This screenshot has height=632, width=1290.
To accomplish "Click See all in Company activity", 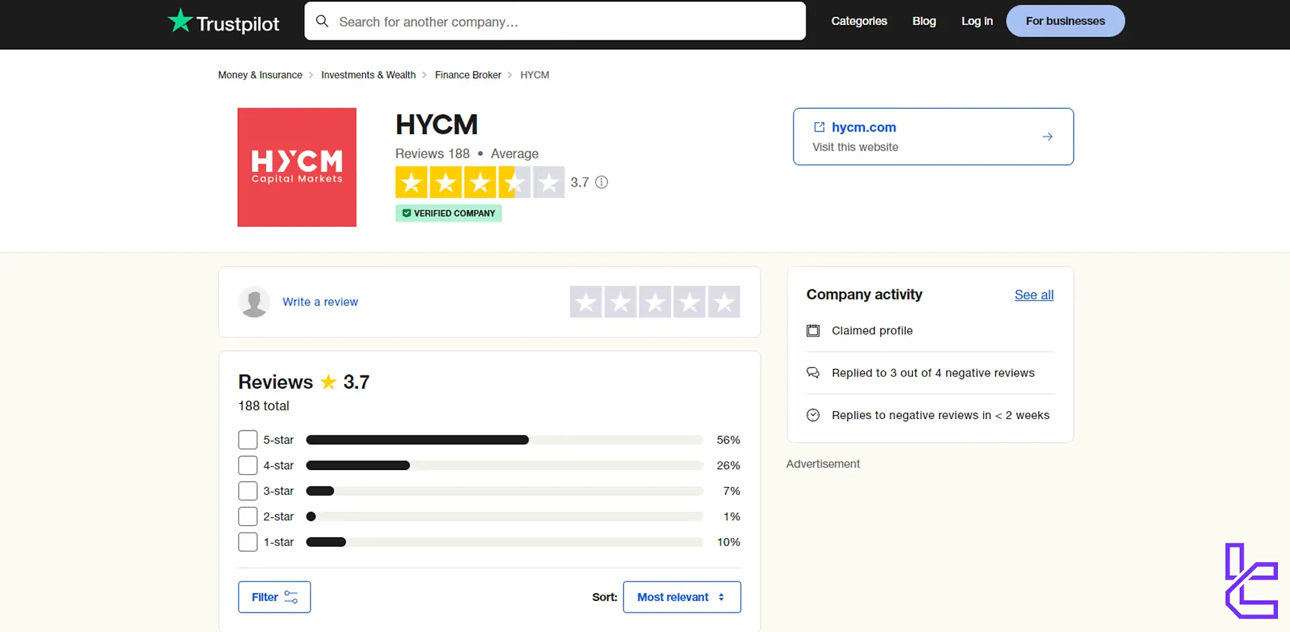I will click(x=1034, y=295).
